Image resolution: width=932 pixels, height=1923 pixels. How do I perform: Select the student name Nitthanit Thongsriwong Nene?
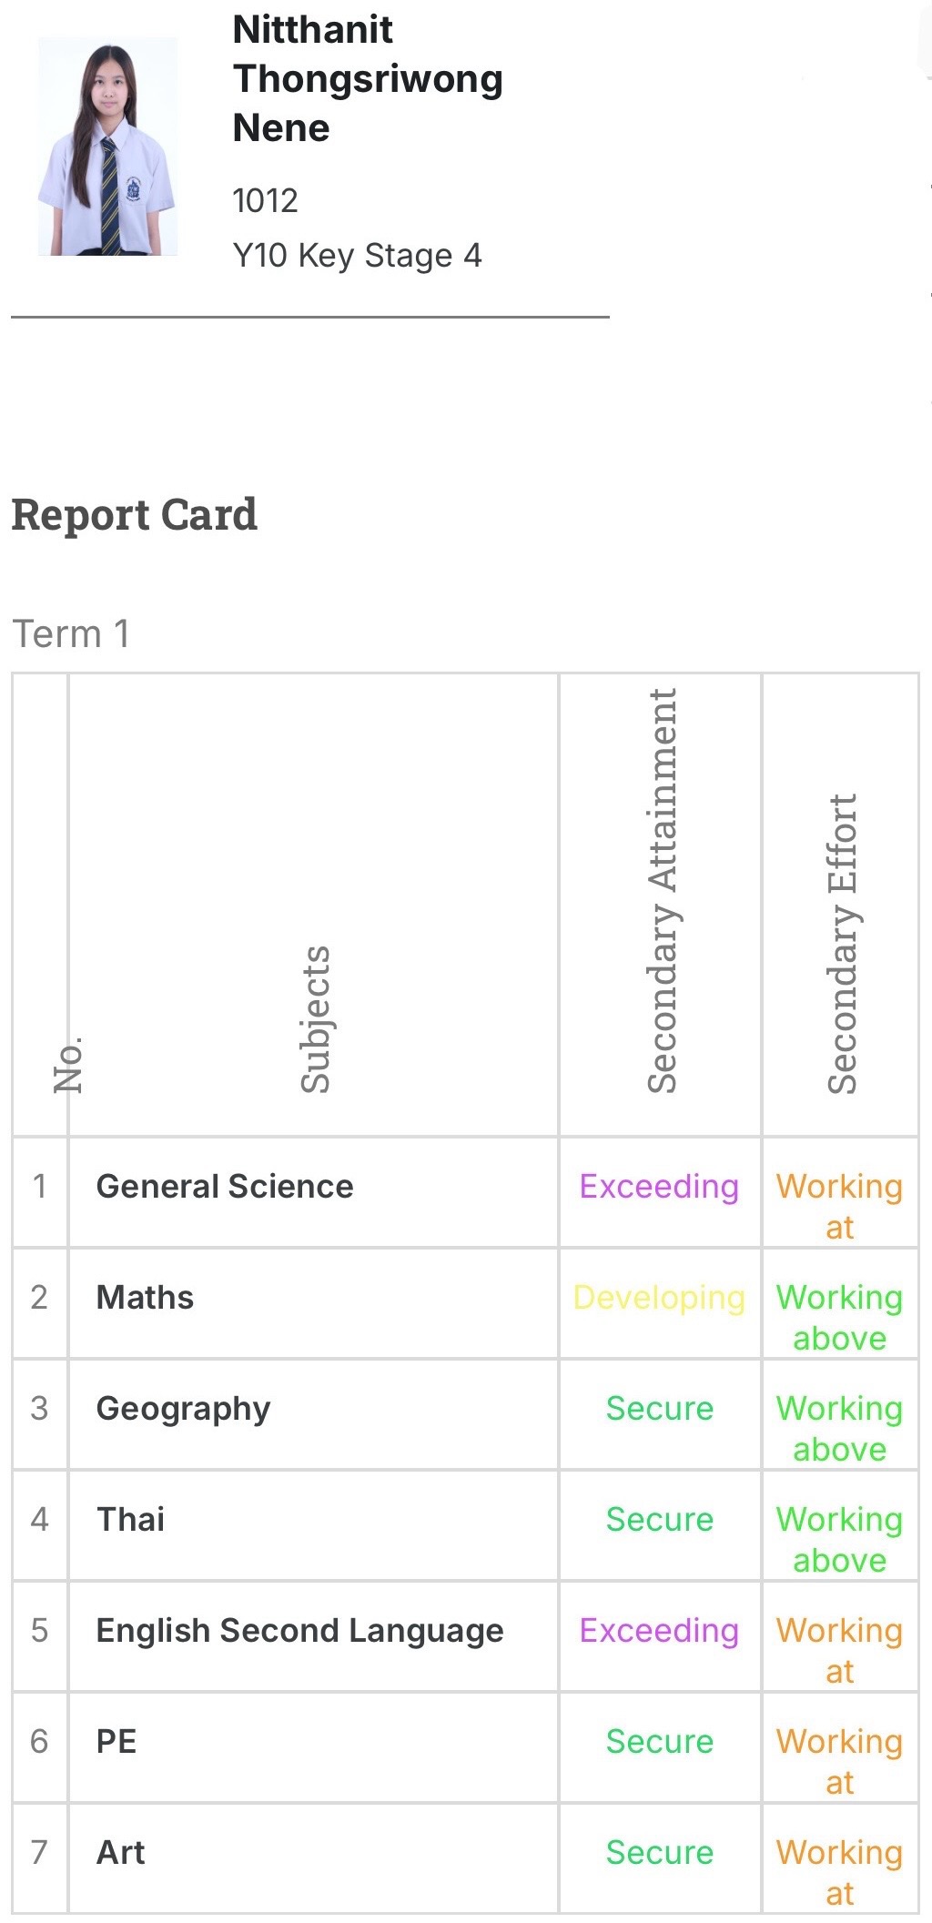pyautogui.click(x=368, y=79)
